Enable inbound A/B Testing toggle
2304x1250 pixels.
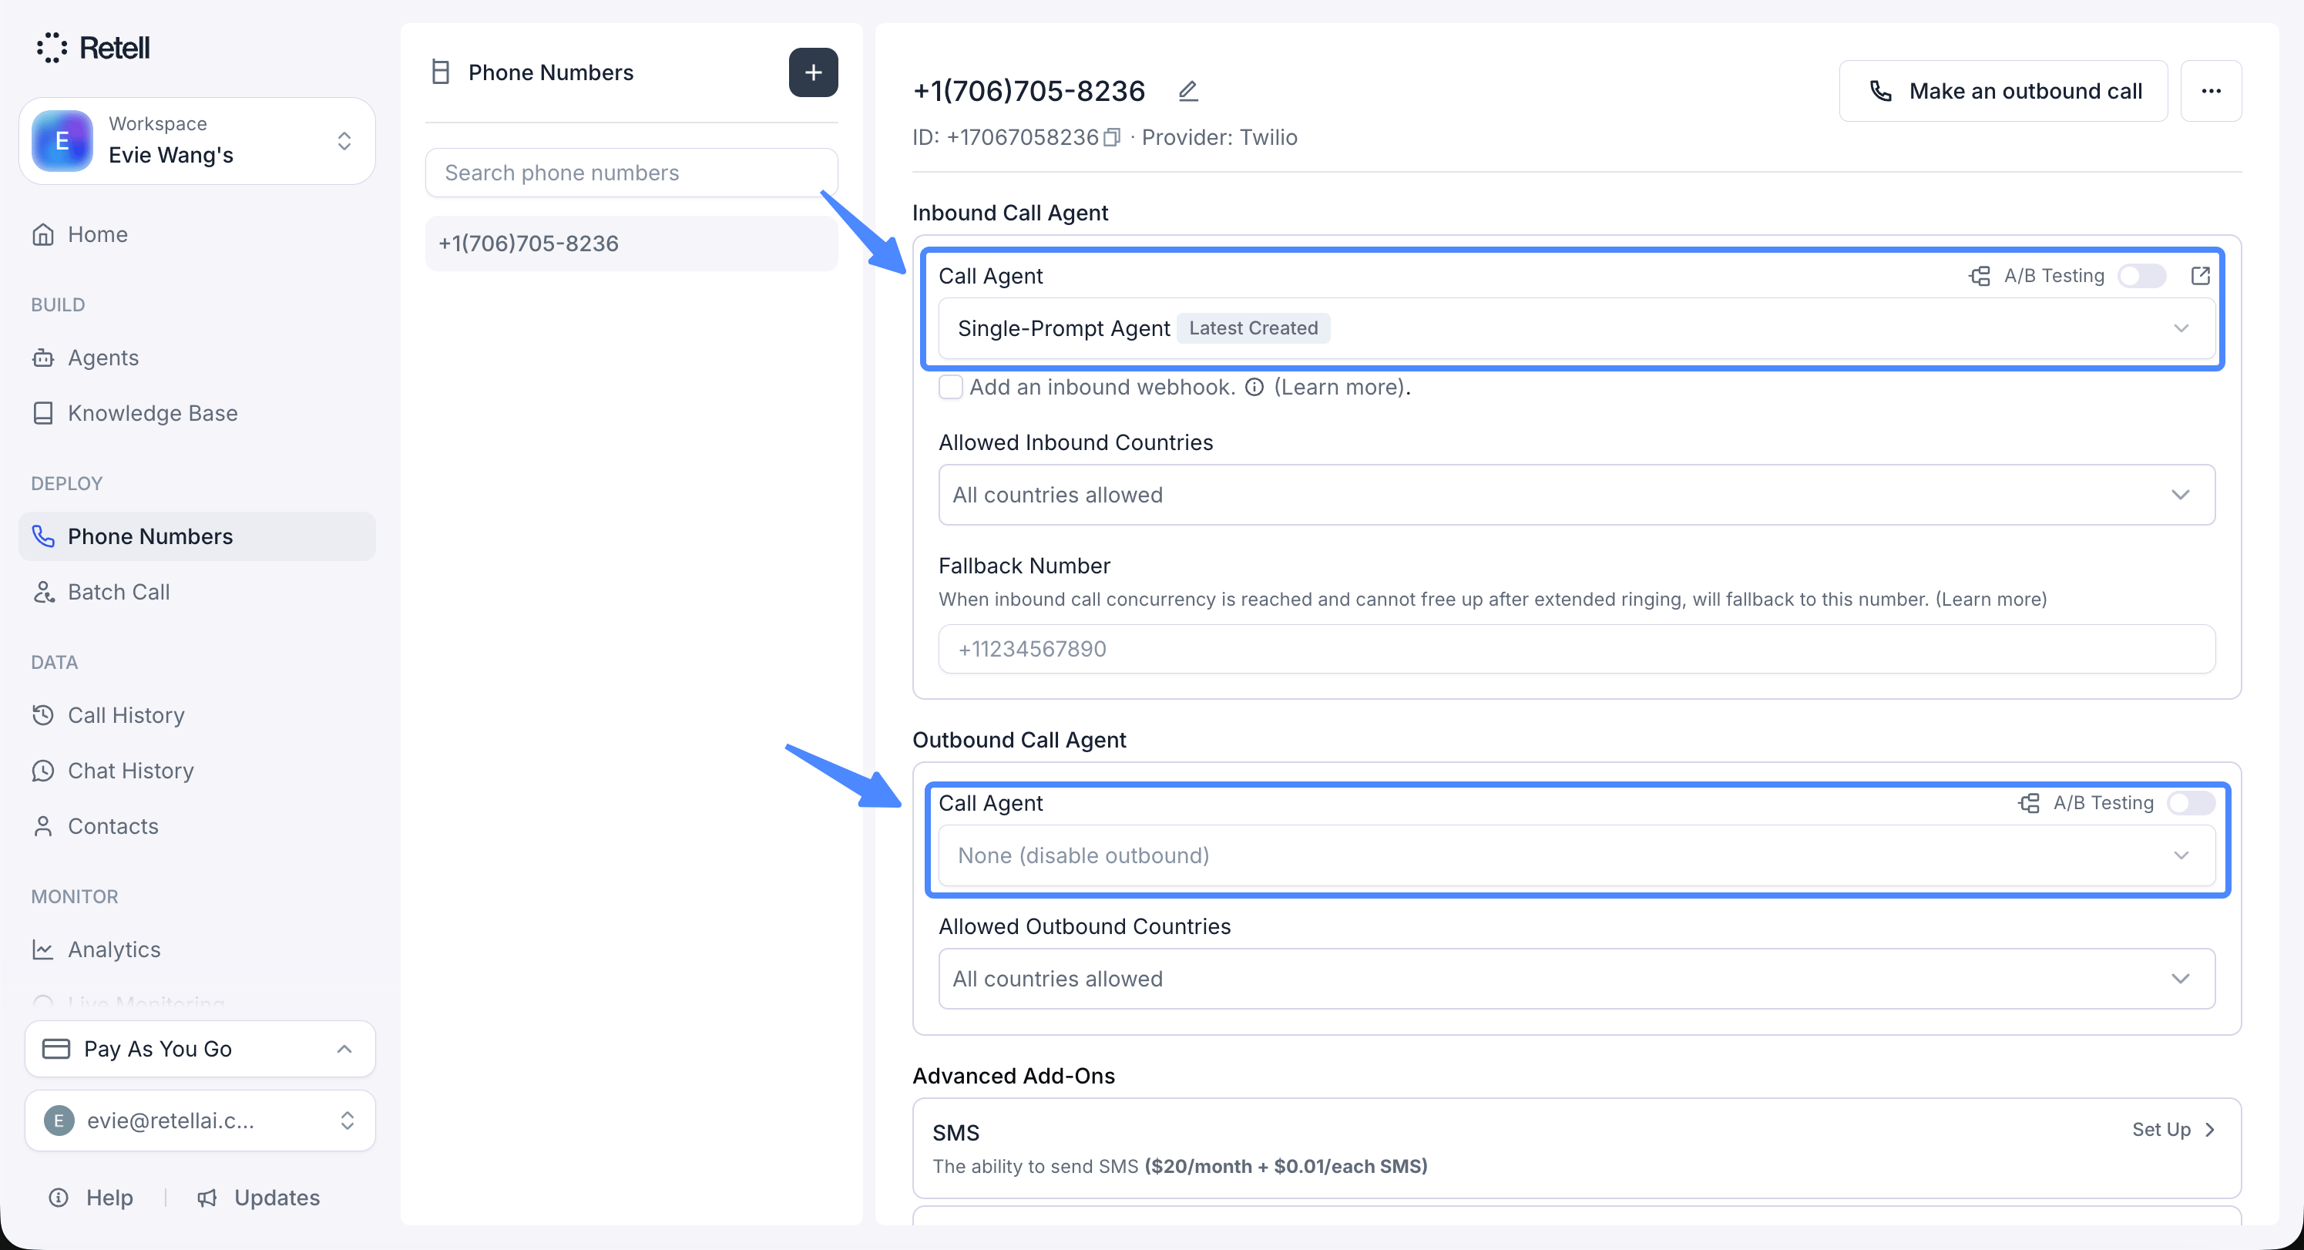(x=2141, y=276)
